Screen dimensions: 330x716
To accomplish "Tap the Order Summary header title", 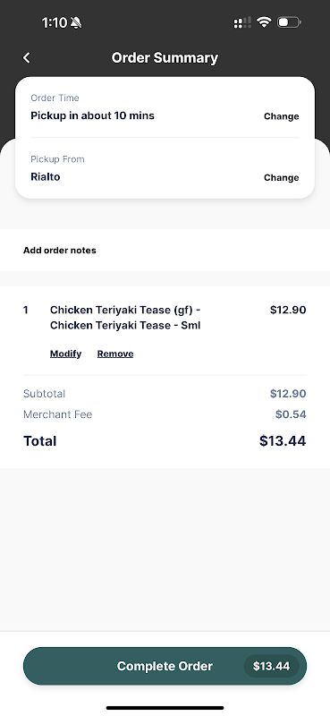I will click(165, 58).
